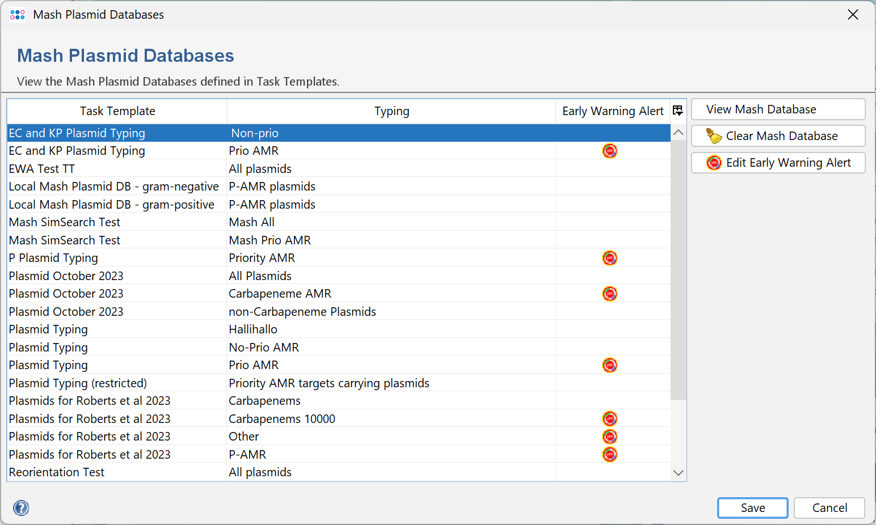Click alert icon in P Plasmid Typing row
Viewport: 876px width, 525px height.
(x=609, y=258)
